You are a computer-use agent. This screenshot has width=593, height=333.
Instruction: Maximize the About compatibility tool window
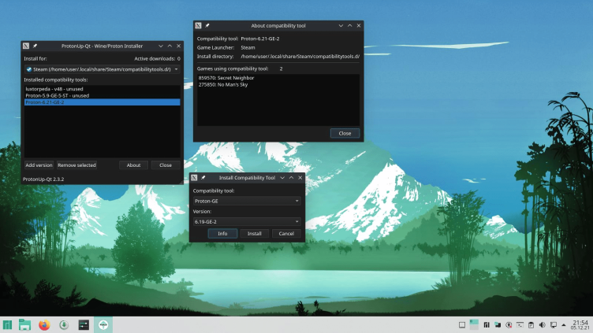[x=350, y=26]
